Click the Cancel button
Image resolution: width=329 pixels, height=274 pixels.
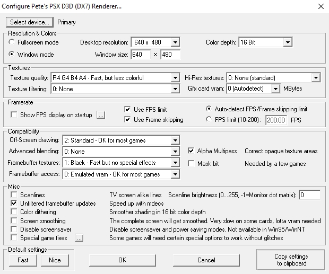(x=206, y=260)
